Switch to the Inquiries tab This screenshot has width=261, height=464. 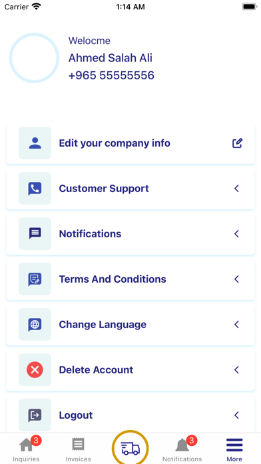point(27,449)
